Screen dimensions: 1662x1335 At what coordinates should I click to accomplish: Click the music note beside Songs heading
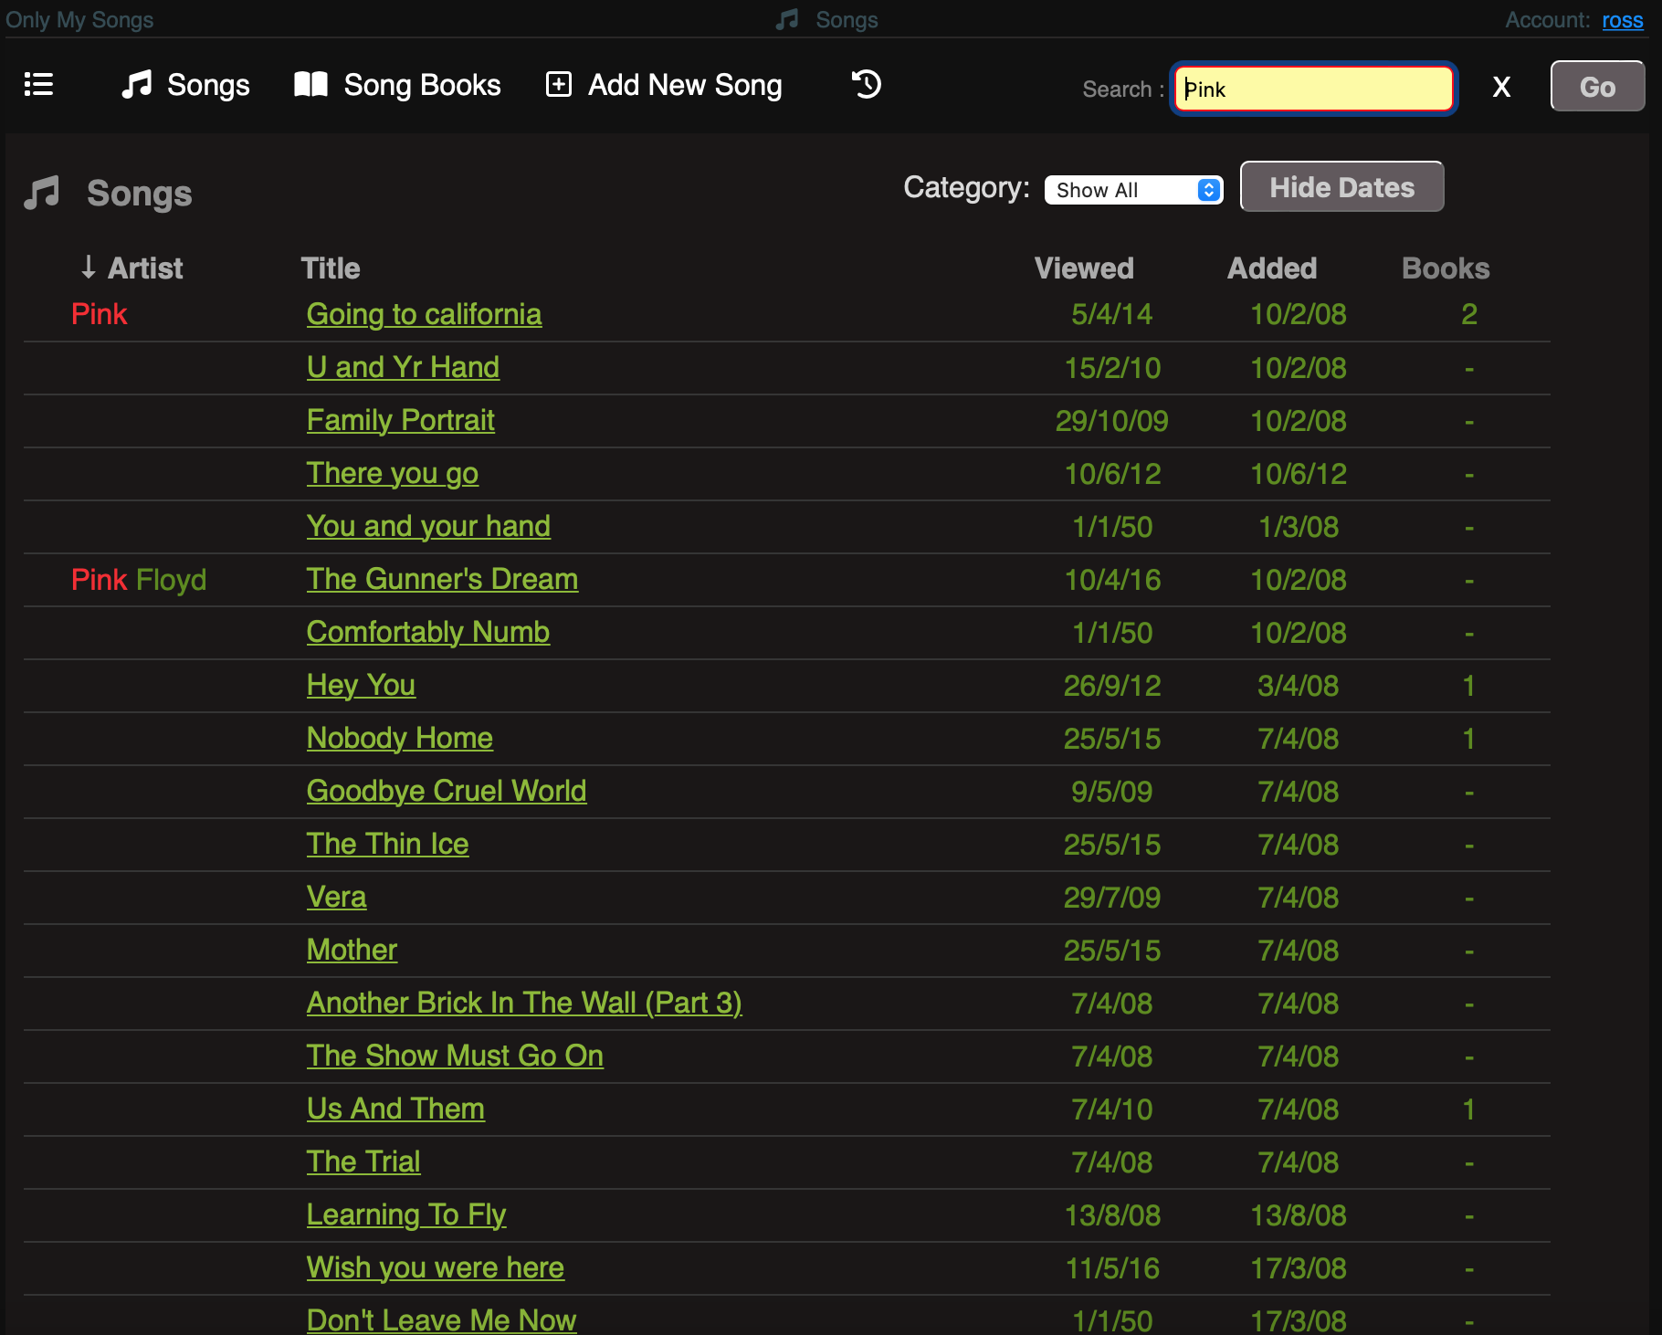click(42, 194)
